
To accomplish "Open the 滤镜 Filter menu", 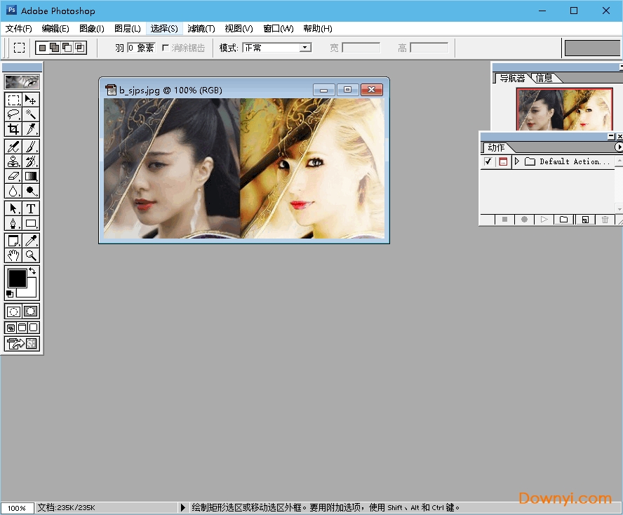I will point(201,29).
